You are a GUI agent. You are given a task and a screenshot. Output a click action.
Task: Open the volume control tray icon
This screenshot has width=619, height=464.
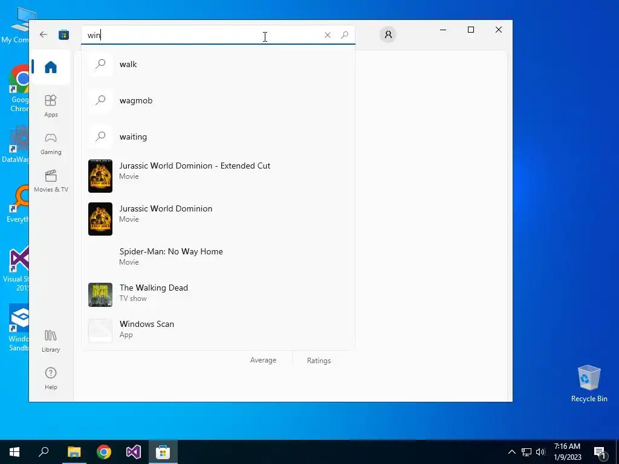[540, 452]
